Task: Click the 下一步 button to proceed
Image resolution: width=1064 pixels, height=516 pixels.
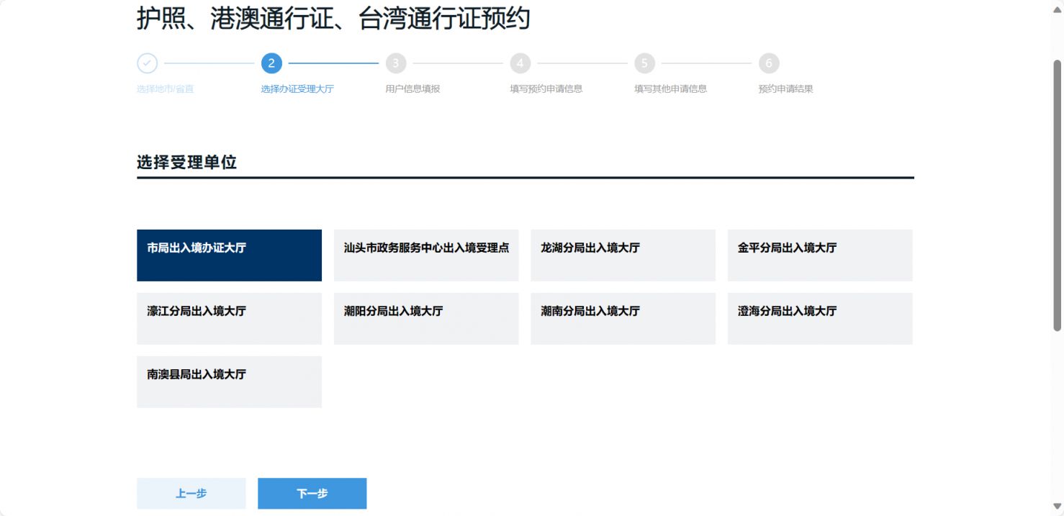Action: 312,494
